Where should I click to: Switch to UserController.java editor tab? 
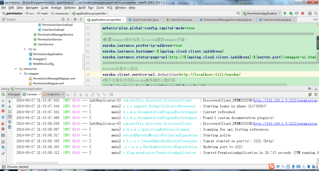pyautogui.click(x=145, y=20)
